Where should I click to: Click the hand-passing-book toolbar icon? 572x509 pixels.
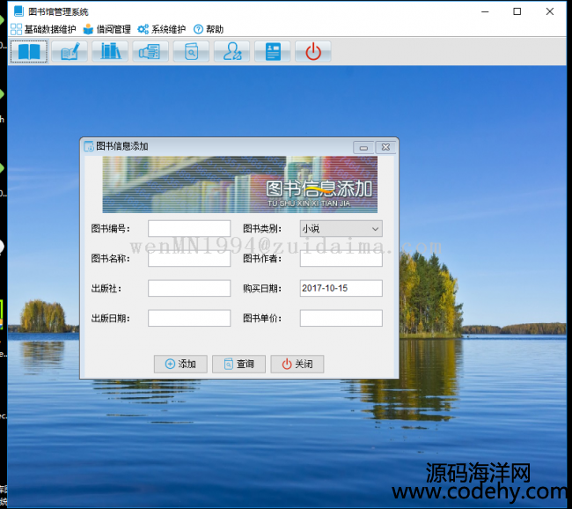tap(150, 51)
